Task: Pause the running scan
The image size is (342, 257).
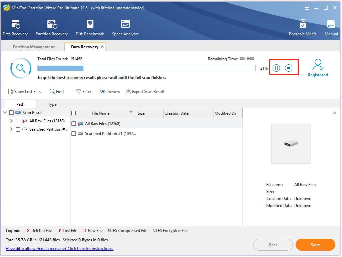Action: click(x=276, y=68)
